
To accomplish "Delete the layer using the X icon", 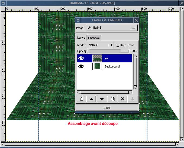I will click(x=122, y=99).
